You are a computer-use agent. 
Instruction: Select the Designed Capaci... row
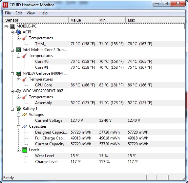click(x=110, y=132)
